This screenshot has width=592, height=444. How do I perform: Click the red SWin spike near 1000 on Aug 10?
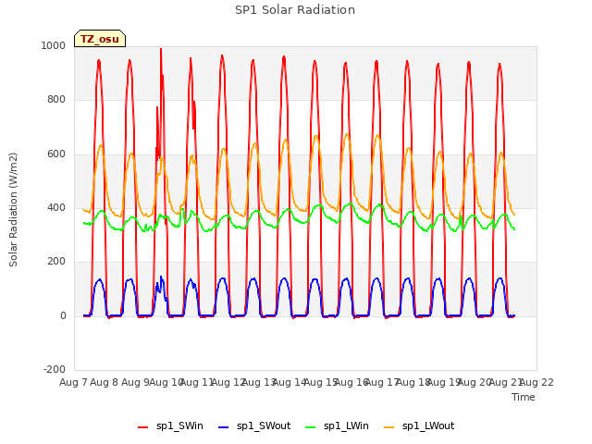tap(161, 51)
